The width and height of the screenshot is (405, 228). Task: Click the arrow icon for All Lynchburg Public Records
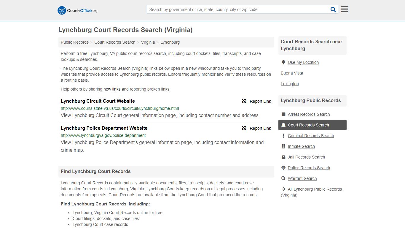coord(283,189)
